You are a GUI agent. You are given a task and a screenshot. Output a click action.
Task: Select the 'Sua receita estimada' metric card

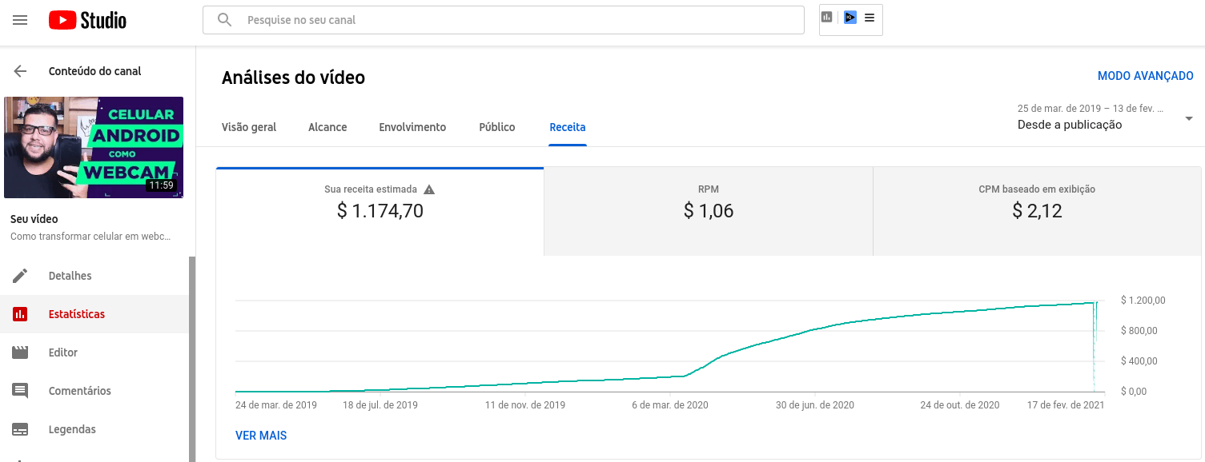click(380, 212)
